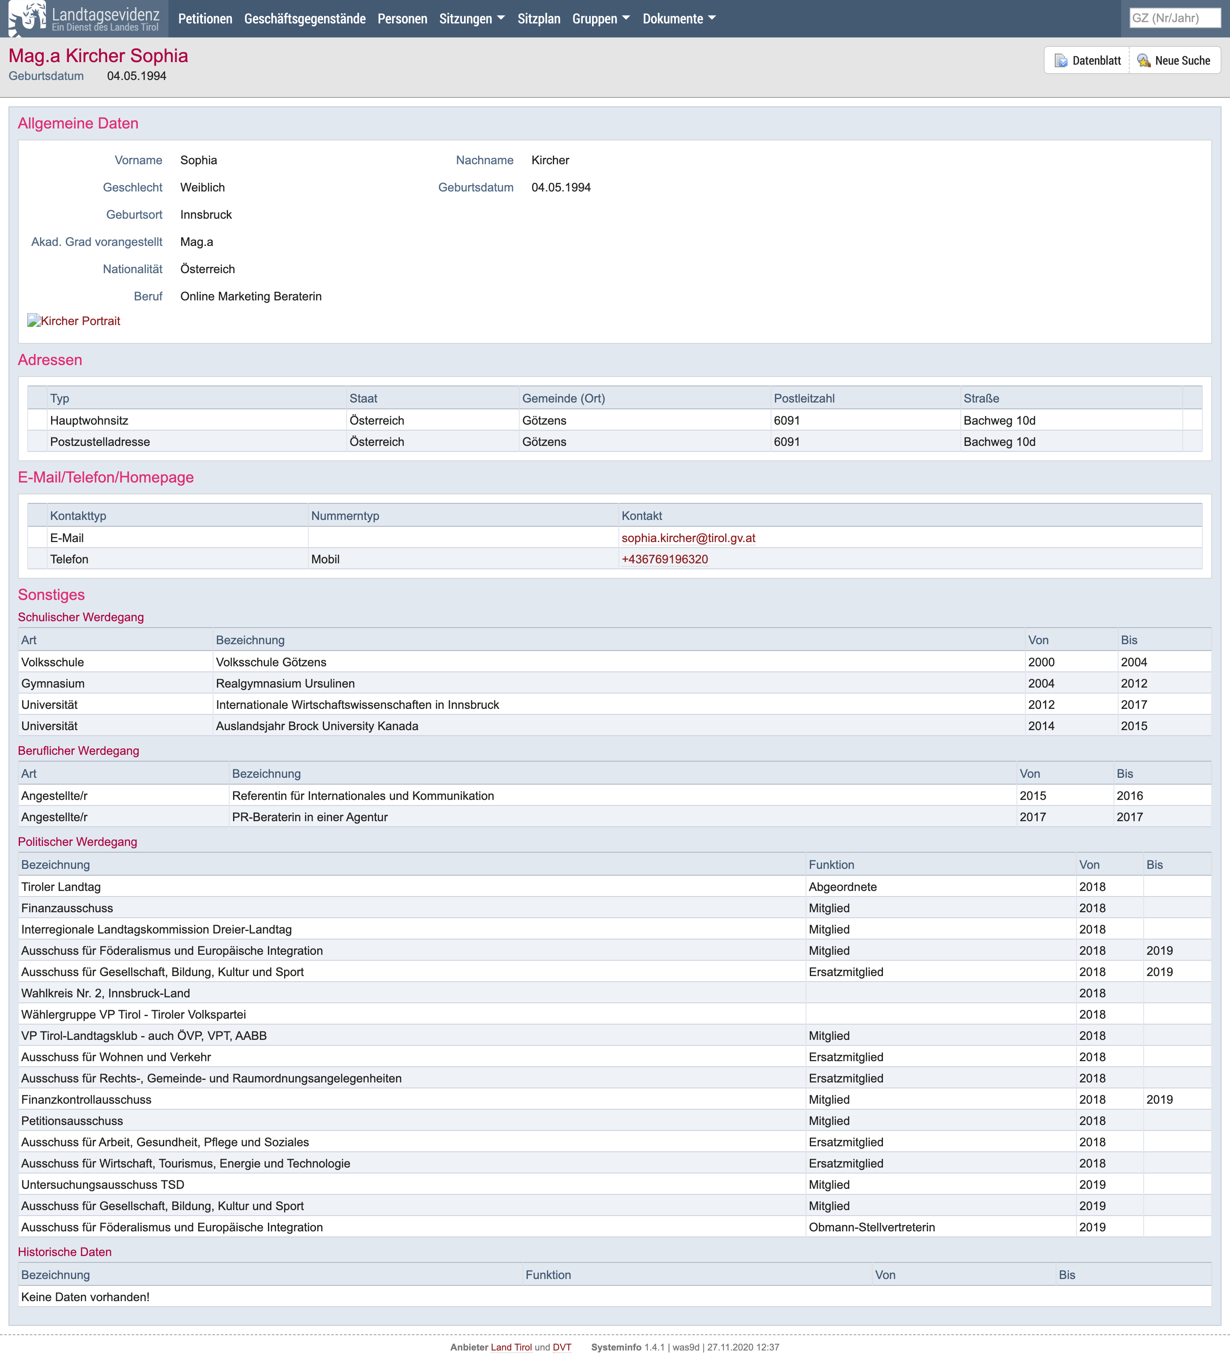This screenshot has height=1359, width=1230.
Task: Click the E-Mail/Telefon/Homepage section heading
Action: [x=106, y=477]
